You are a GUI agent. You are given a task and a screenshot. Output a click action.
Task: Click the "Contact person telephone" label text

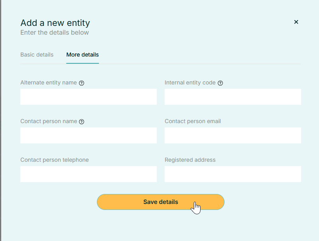click(54, 160)
